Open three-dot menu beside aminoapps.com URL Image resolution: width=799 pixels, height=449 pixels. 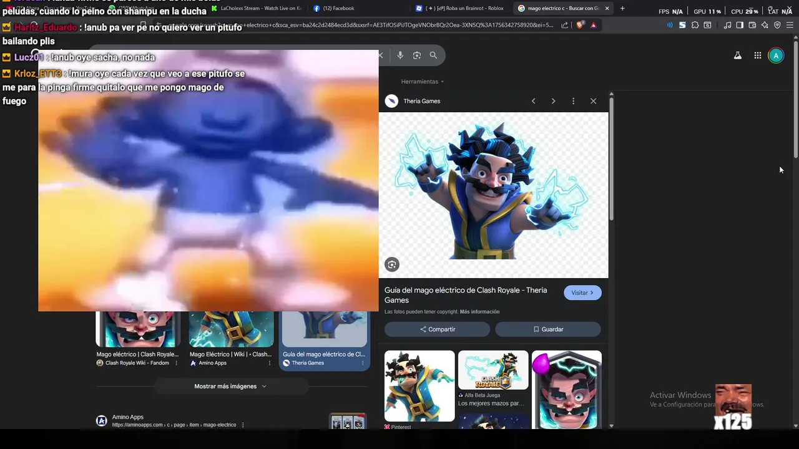click(243, 425)
